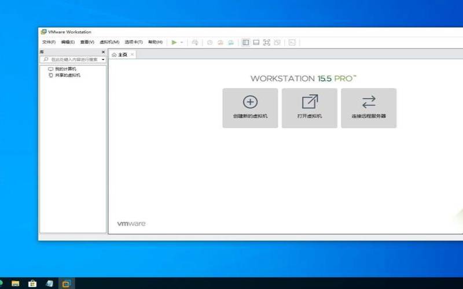Click 打开虚拟机 open VM button
This screenshot has width=463, height=289.
(310, 108)
